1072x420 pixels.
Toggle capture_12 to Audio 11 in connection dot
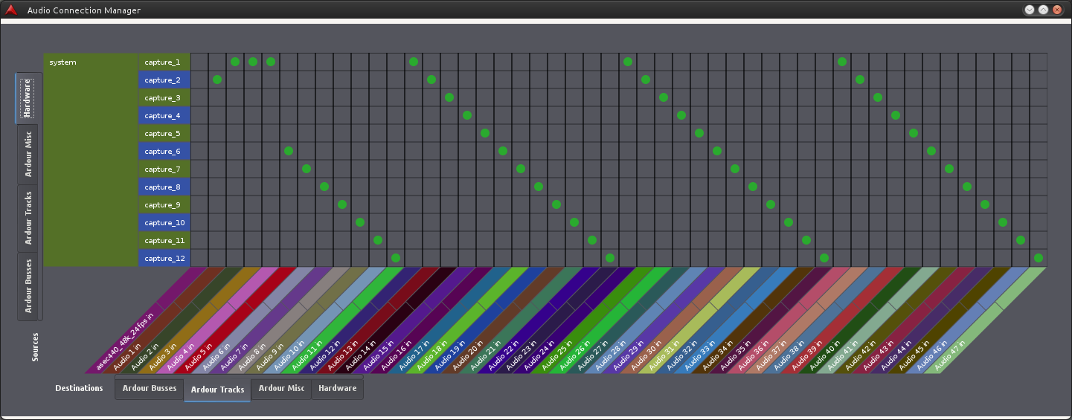[x=396, y=258]
